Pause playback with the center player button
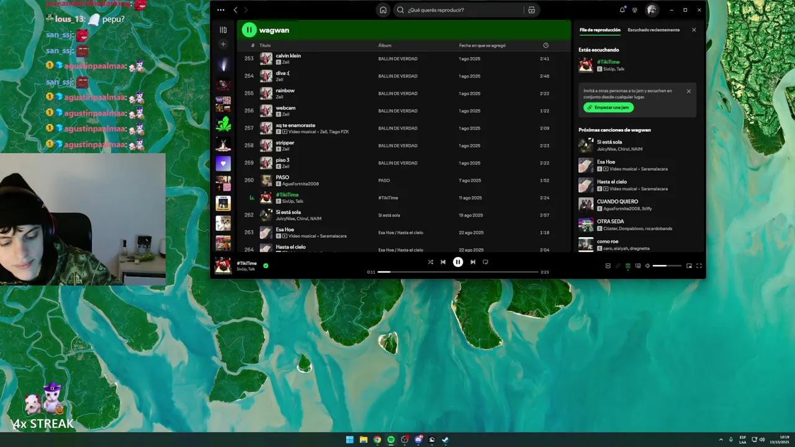 click(x=458, y=262)
